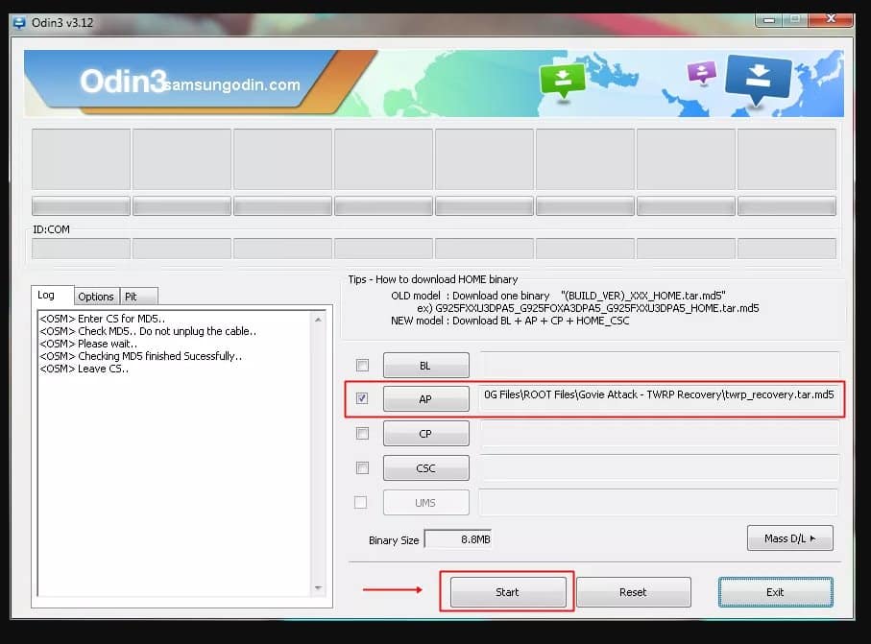The height and width of the screenshot is (644, 871).
Task: Open the Pit tab
Action: tap(139, 297)
